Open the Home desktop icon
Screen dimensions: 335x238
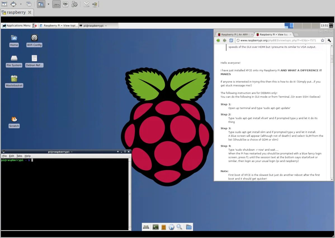tap(14, 41)
